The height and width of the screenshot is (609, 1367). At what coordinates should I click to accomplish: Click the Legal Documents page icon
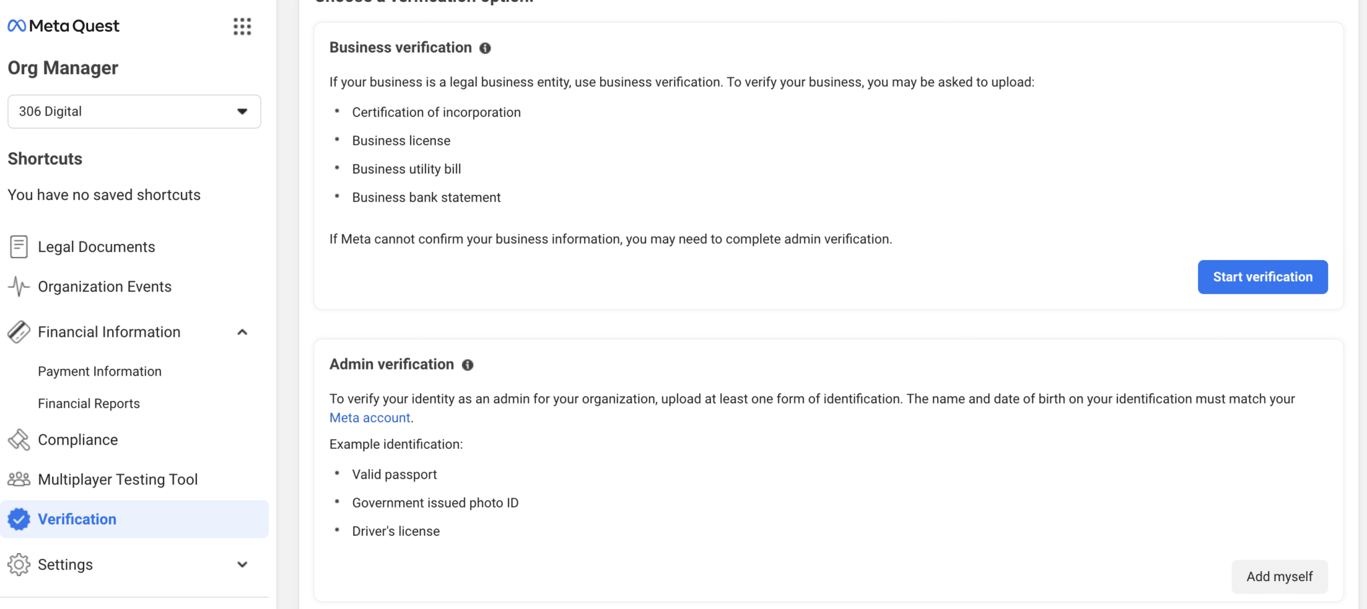(x=19, y=247)
